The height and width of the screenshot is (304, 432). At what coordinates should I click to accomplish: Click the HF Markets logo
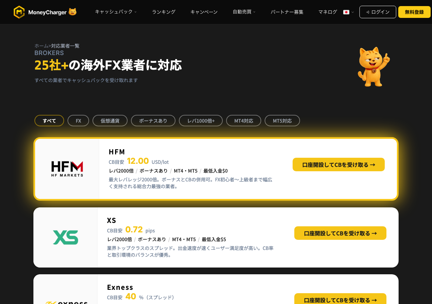pos(67,169)
